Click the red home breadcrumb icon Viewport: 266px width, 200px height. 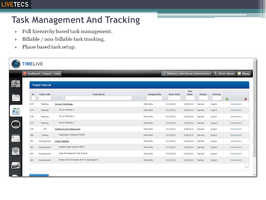(25, 73)
